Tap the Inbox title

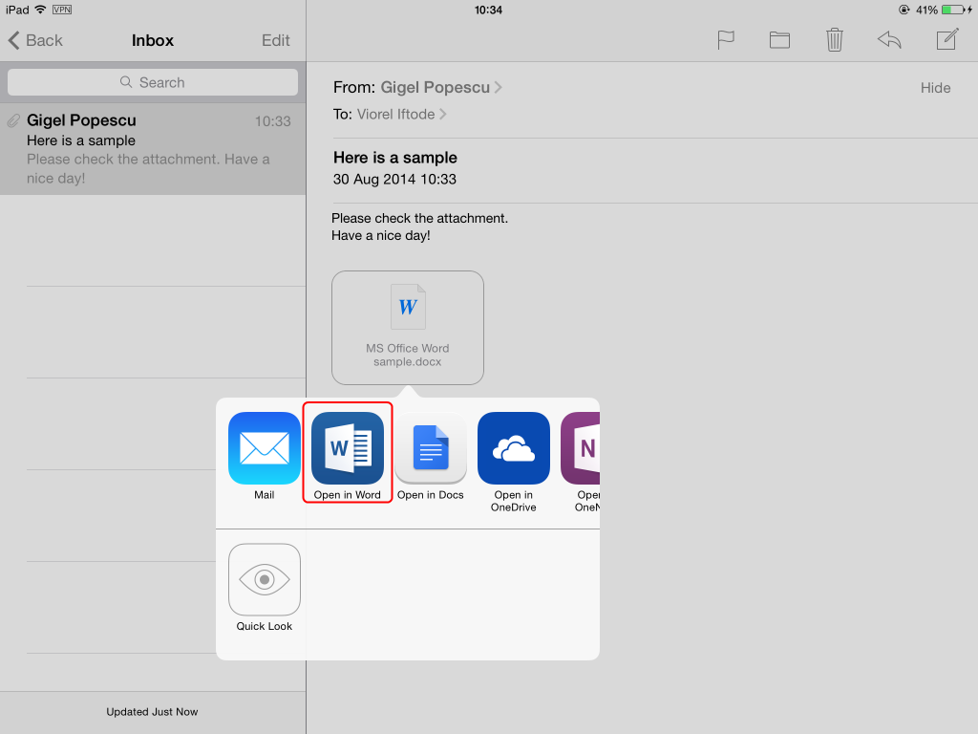pos(153,40)
